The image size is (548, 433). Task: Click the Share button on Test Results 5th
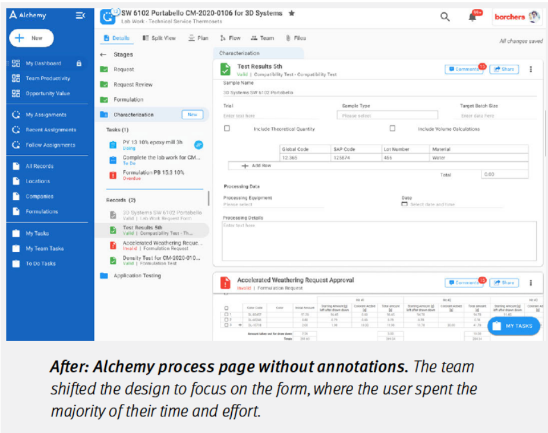click(x=503, y=69)
